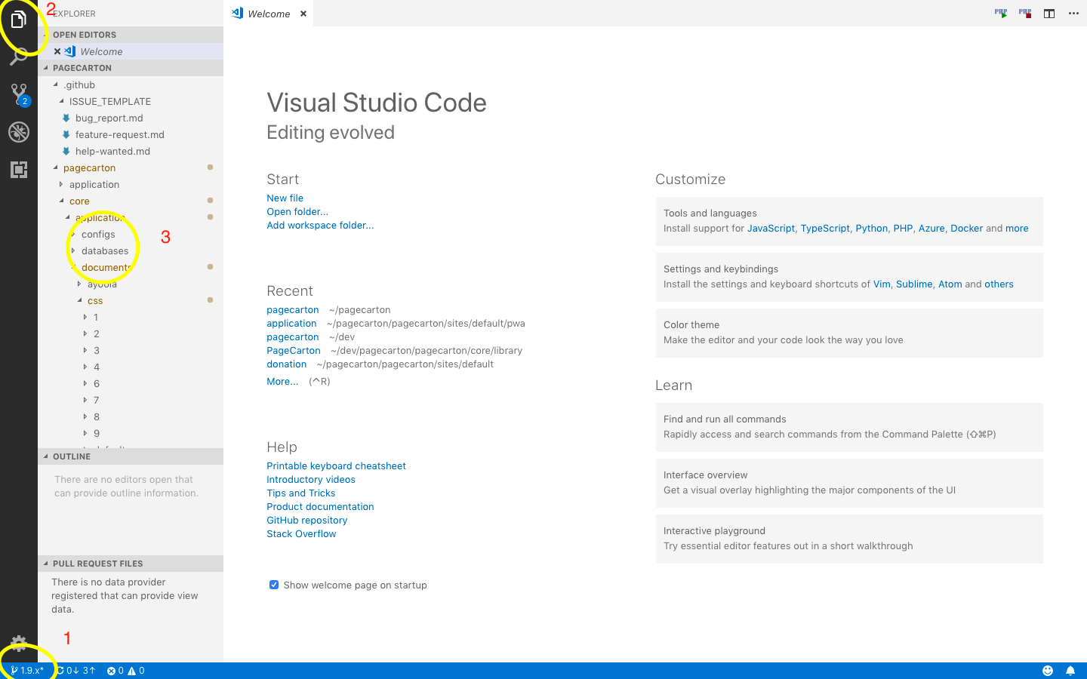1087x679 pixels.
Task: Open the Extensions view
Action: (19, 170)
